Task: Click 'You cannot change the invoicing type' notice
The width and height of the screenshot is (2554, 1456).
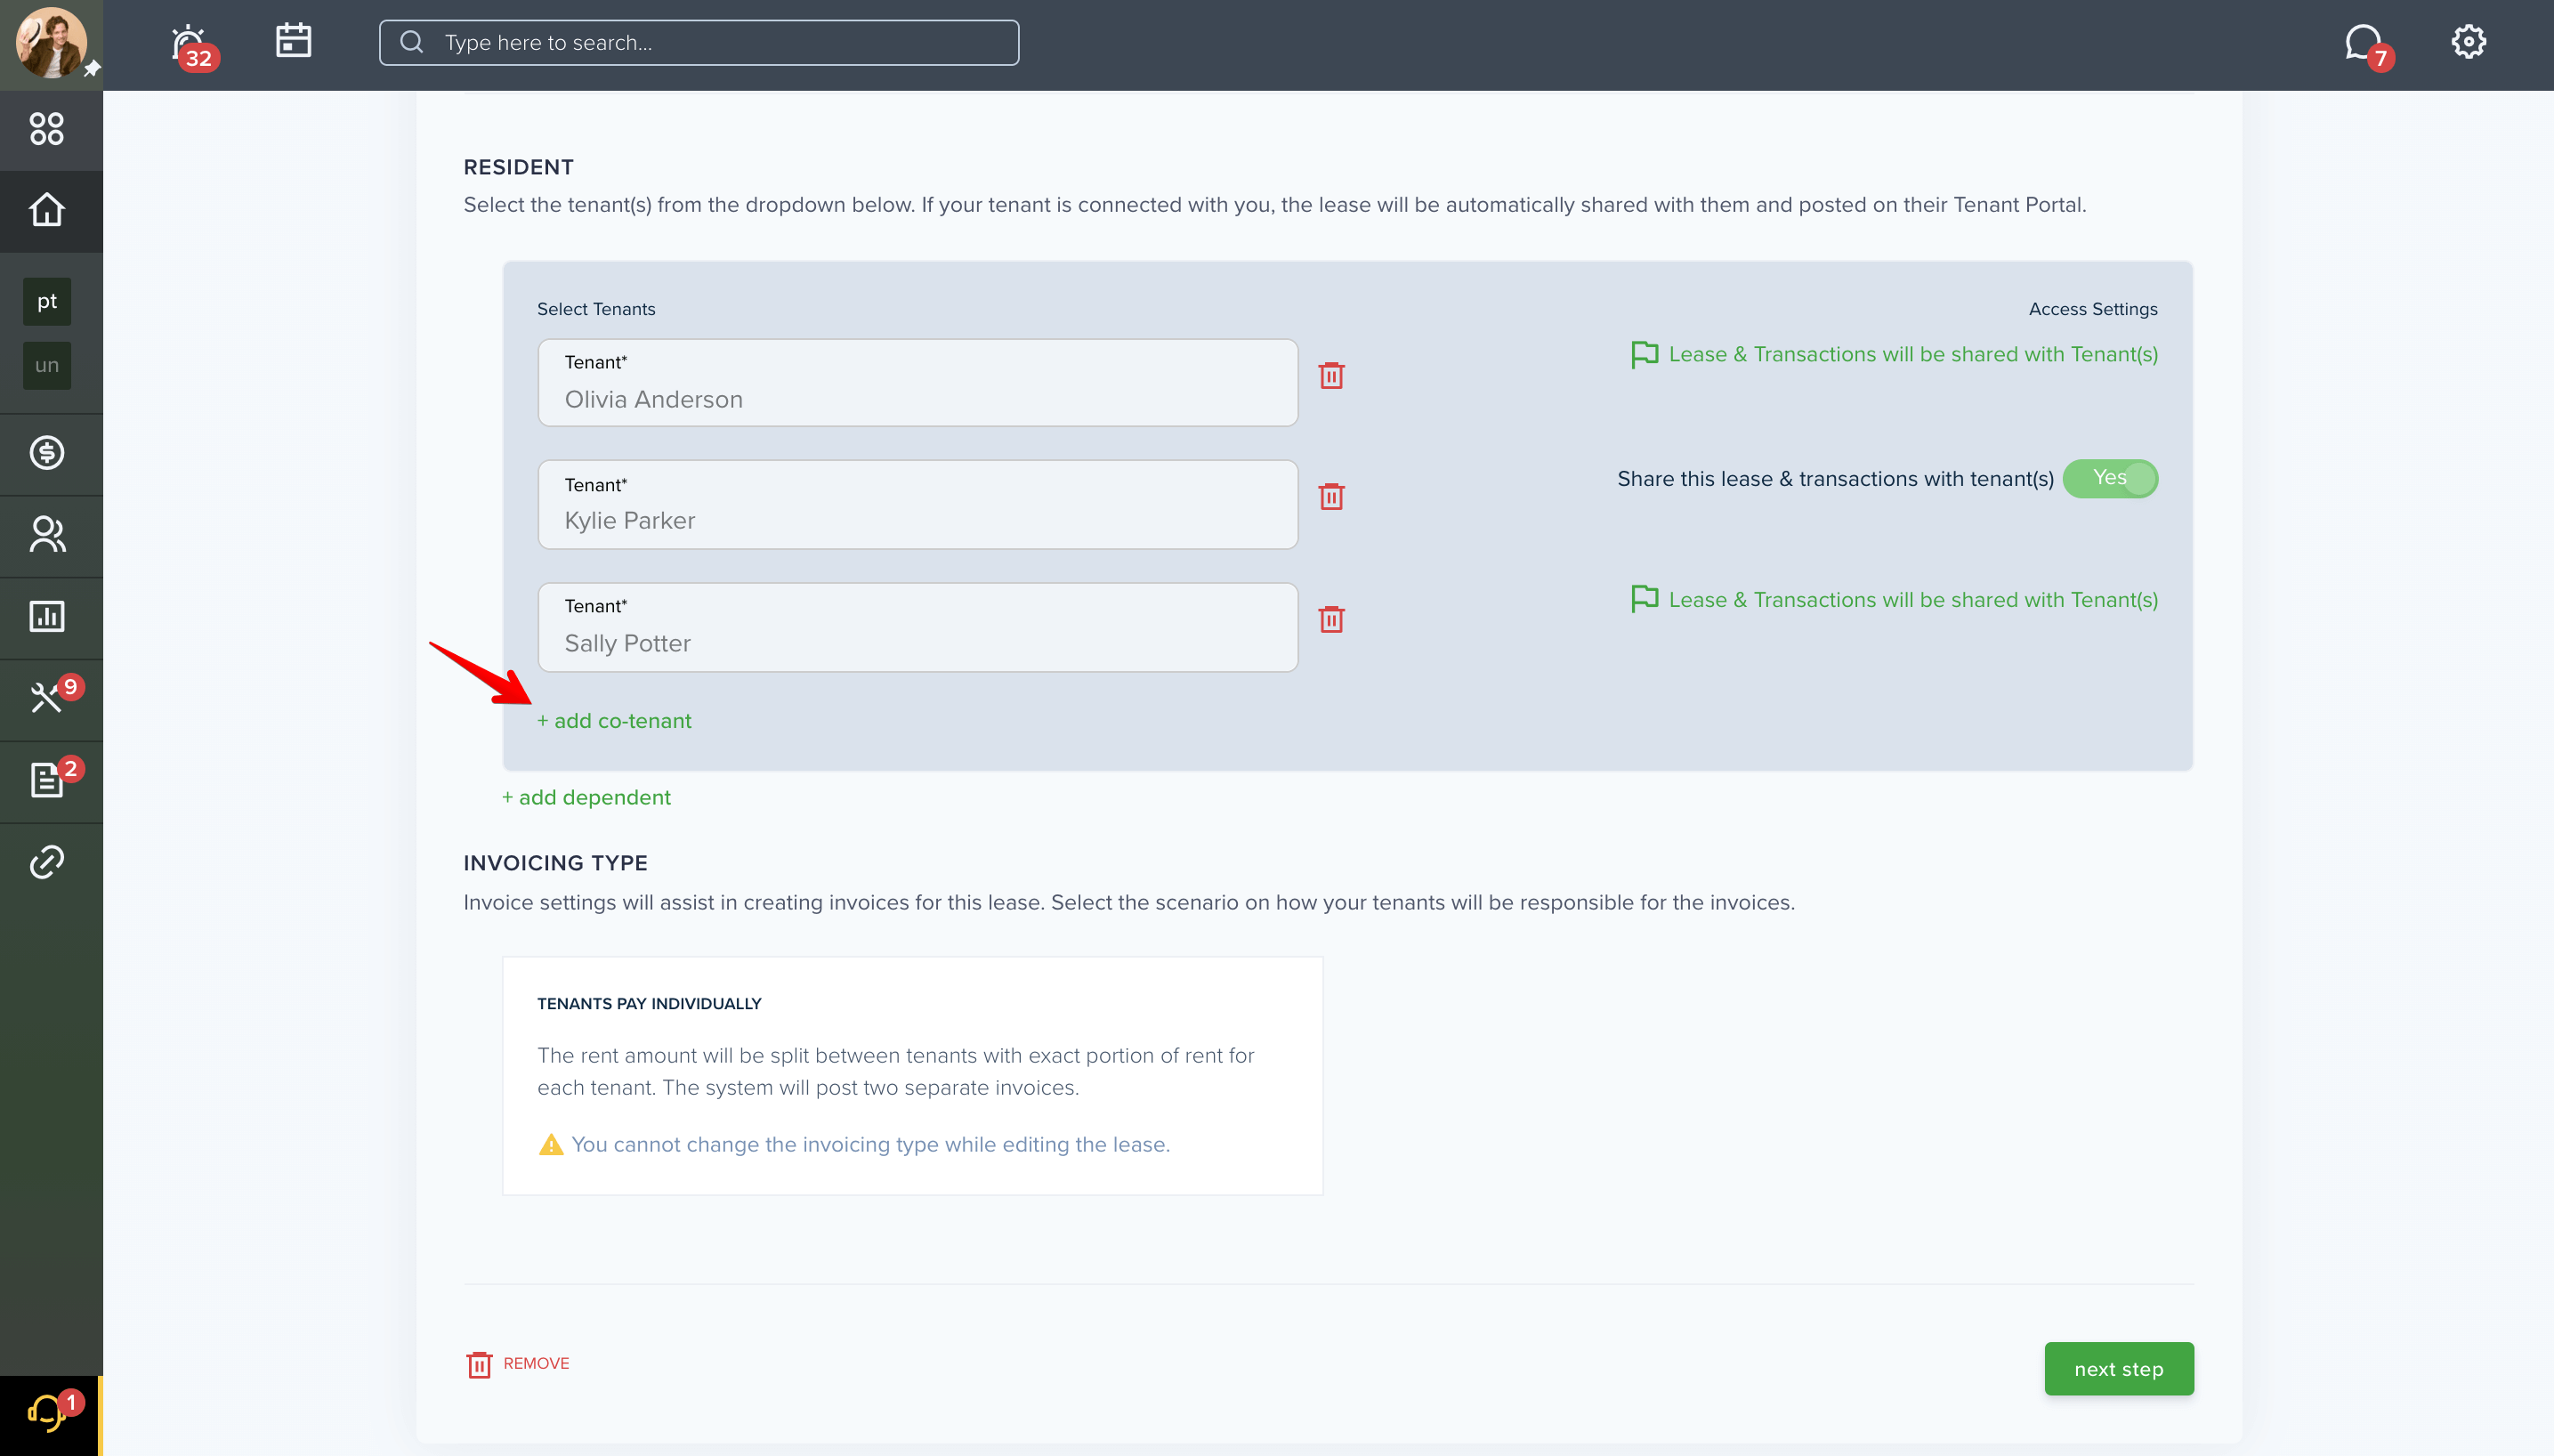Action: coord(870,1145)
